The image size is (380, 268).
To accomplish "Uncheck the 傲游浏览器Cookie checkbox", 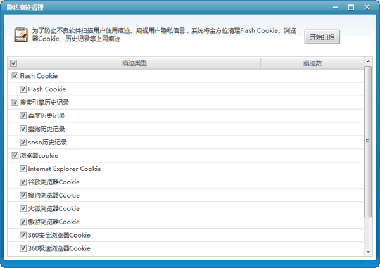I will tap(23, 222).
